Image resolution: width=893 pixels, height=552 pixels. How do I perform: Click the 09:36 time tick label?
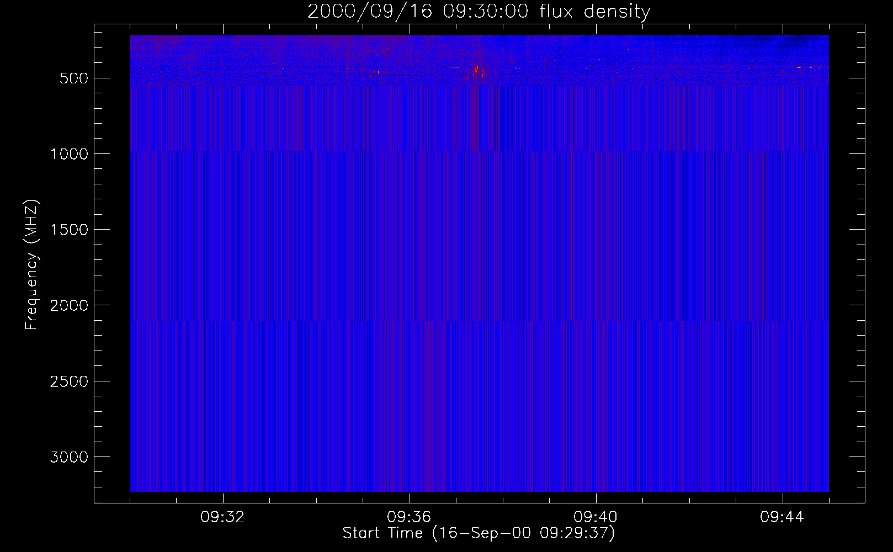click(x=409, y=517)
